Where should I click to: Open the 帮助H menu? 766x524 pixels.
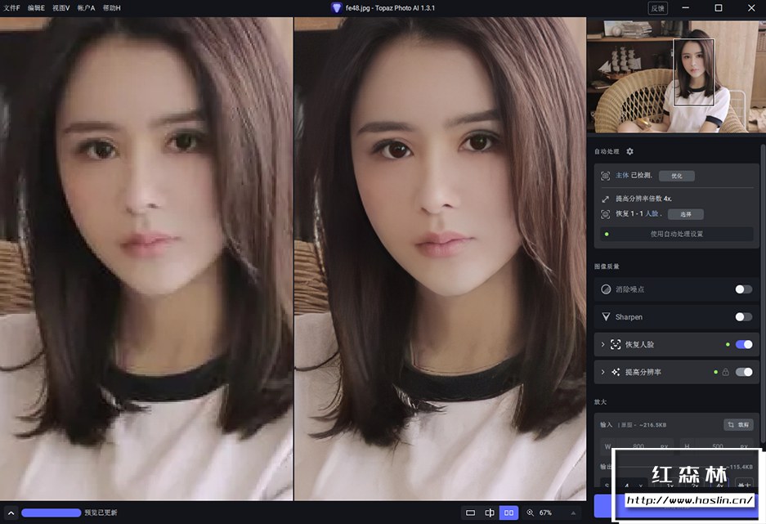[x=112, y=8]
